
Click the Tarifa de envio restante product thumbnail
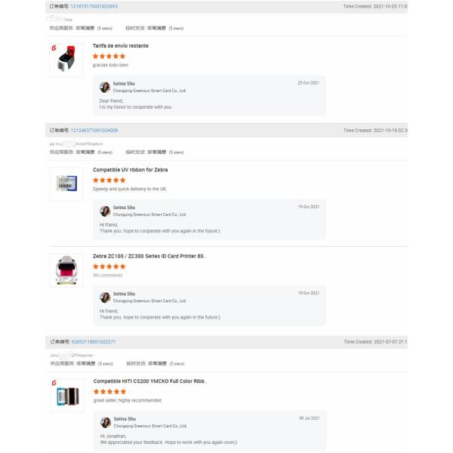click(66, 60)
